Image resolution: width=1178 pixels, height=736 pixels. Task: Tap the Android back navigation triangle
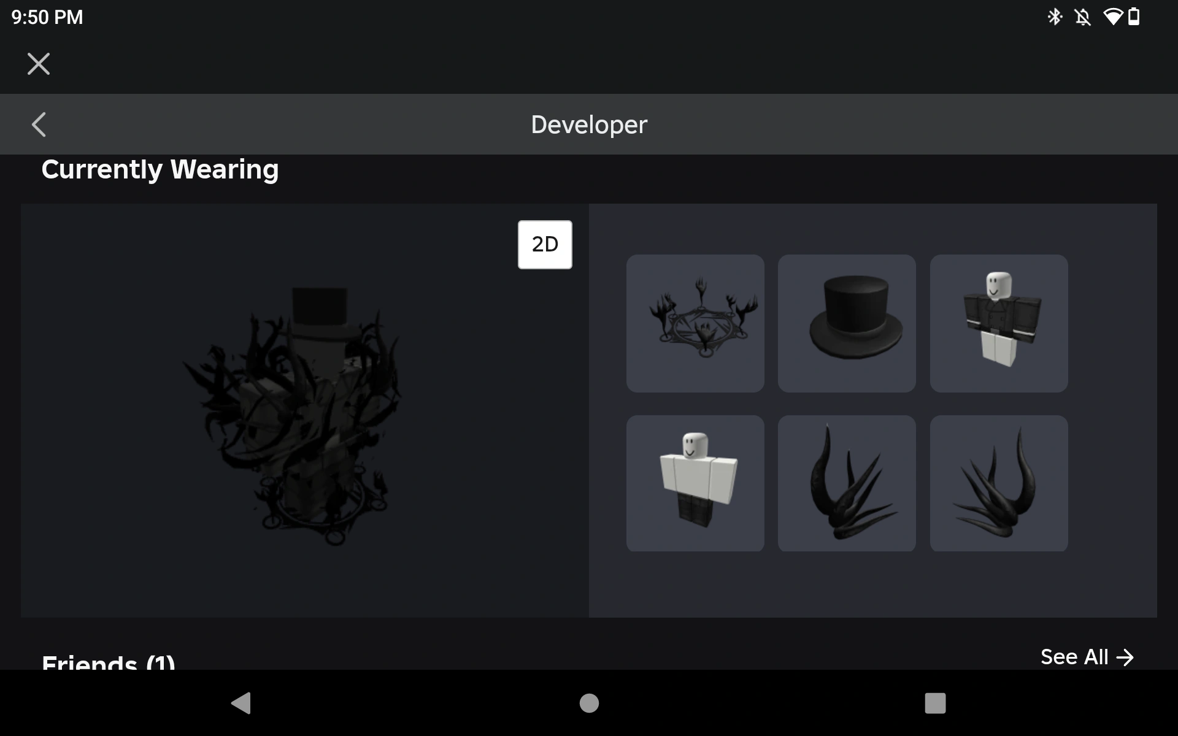click(x=241, y=703)
